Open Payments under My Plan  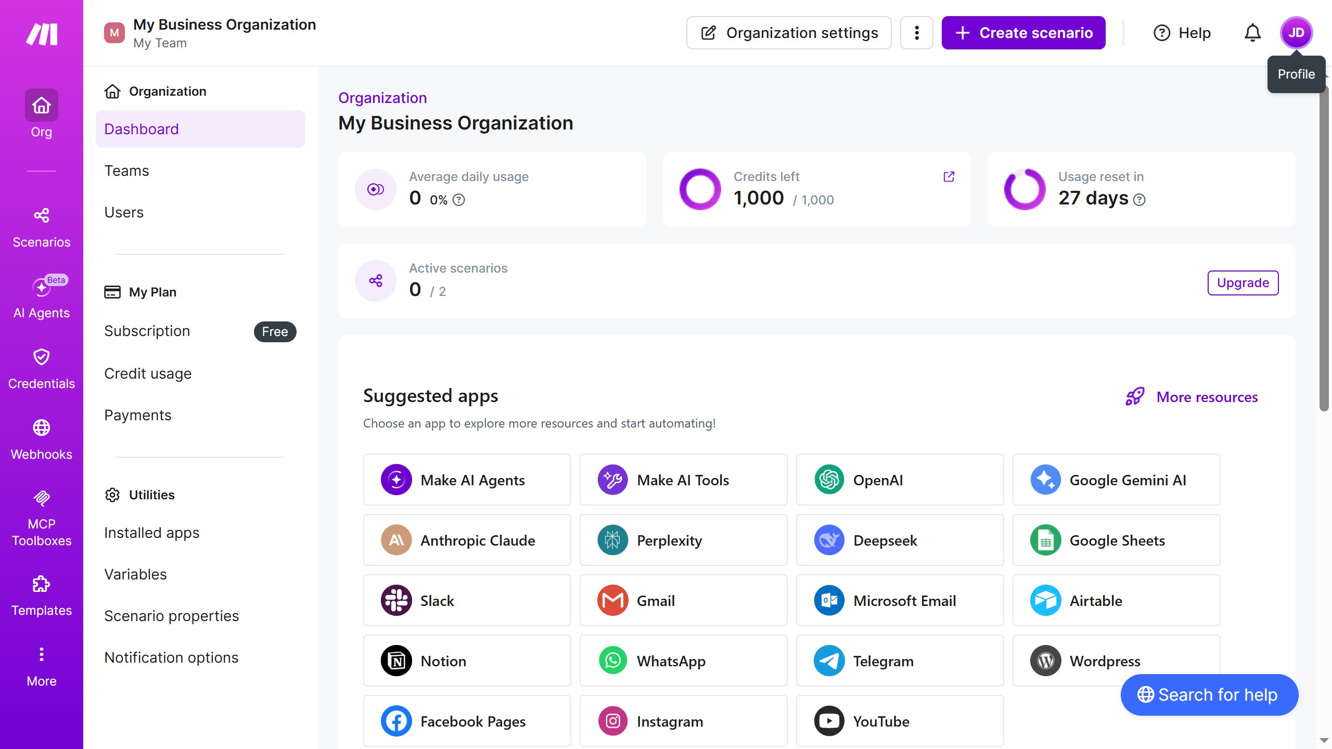point(200,415)
